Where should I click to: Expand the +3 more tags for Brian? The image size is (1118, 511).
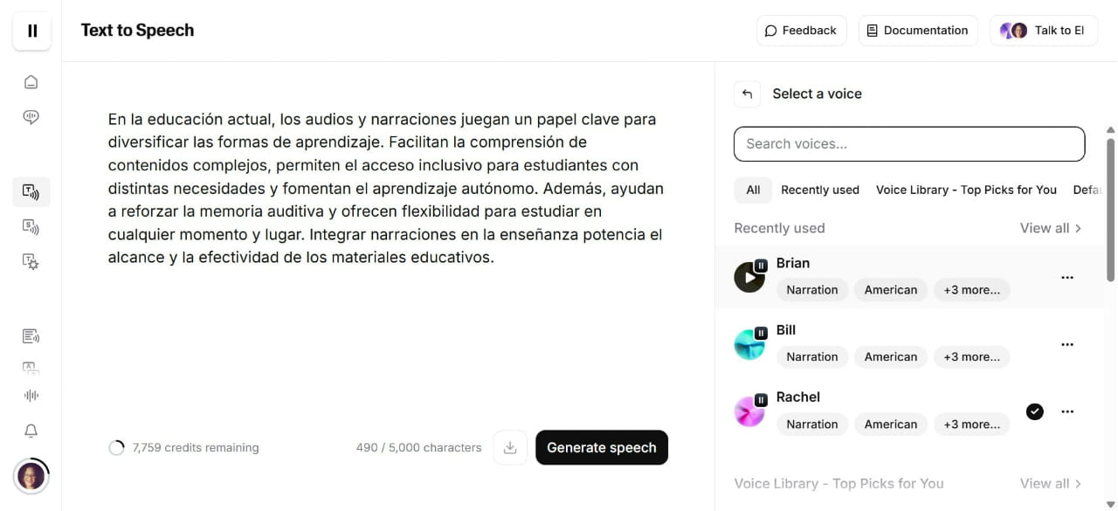[971, 289]
